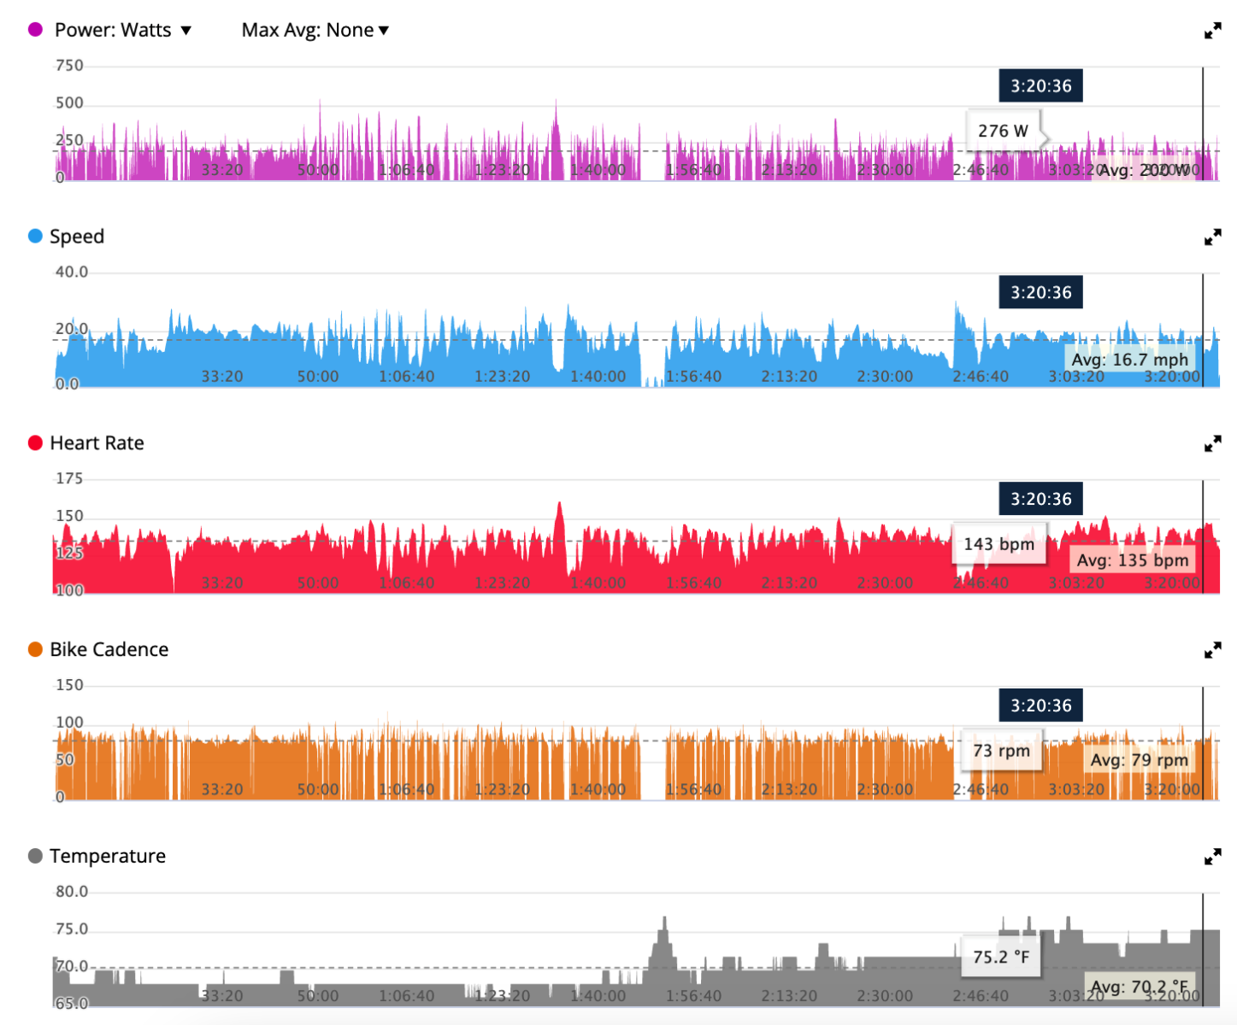Screen dimensions: 1237x1025
Task: Click the 3:20:36 time marker on Speed chart
Action: point(1040,292)
